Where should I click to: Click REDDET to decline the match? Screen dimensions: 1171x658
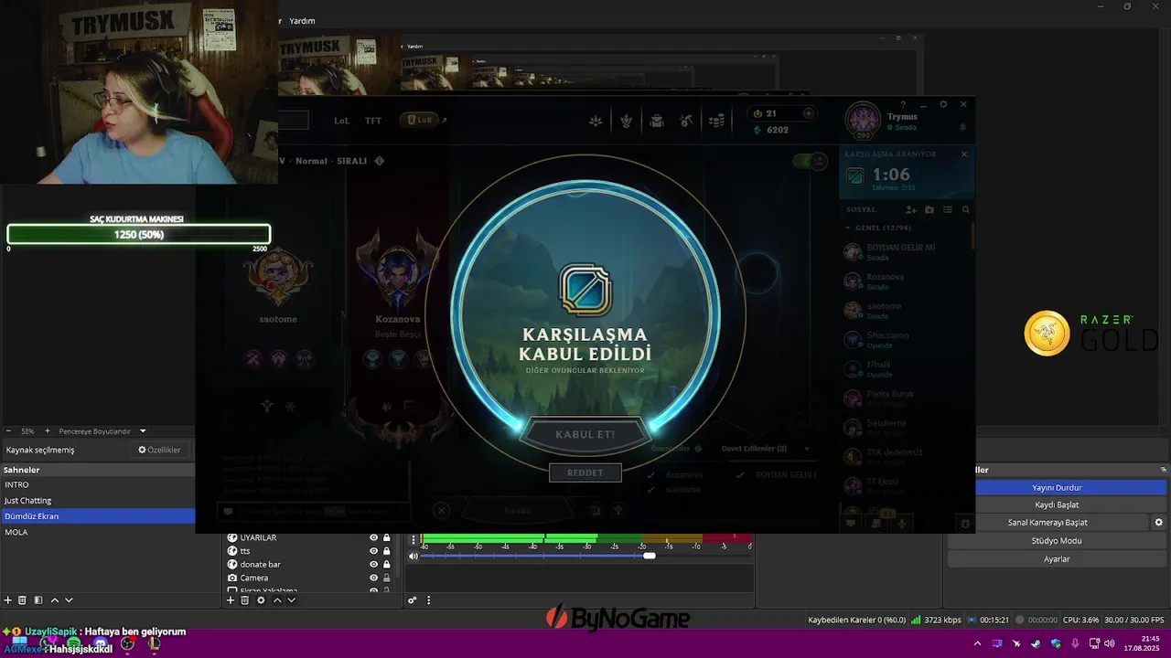(585, 472)
